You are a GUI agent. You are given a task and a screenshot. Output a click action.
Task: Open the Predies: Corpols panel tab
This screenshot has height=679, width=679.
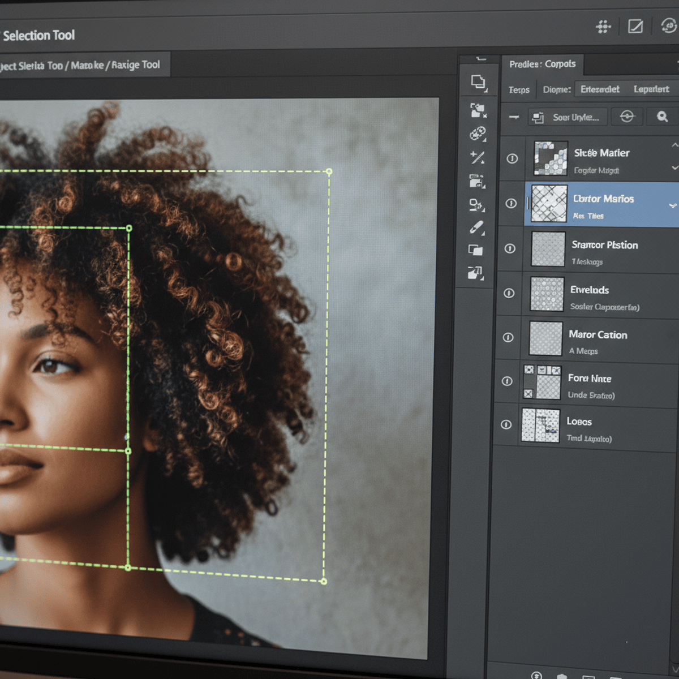tap(543, 64)
